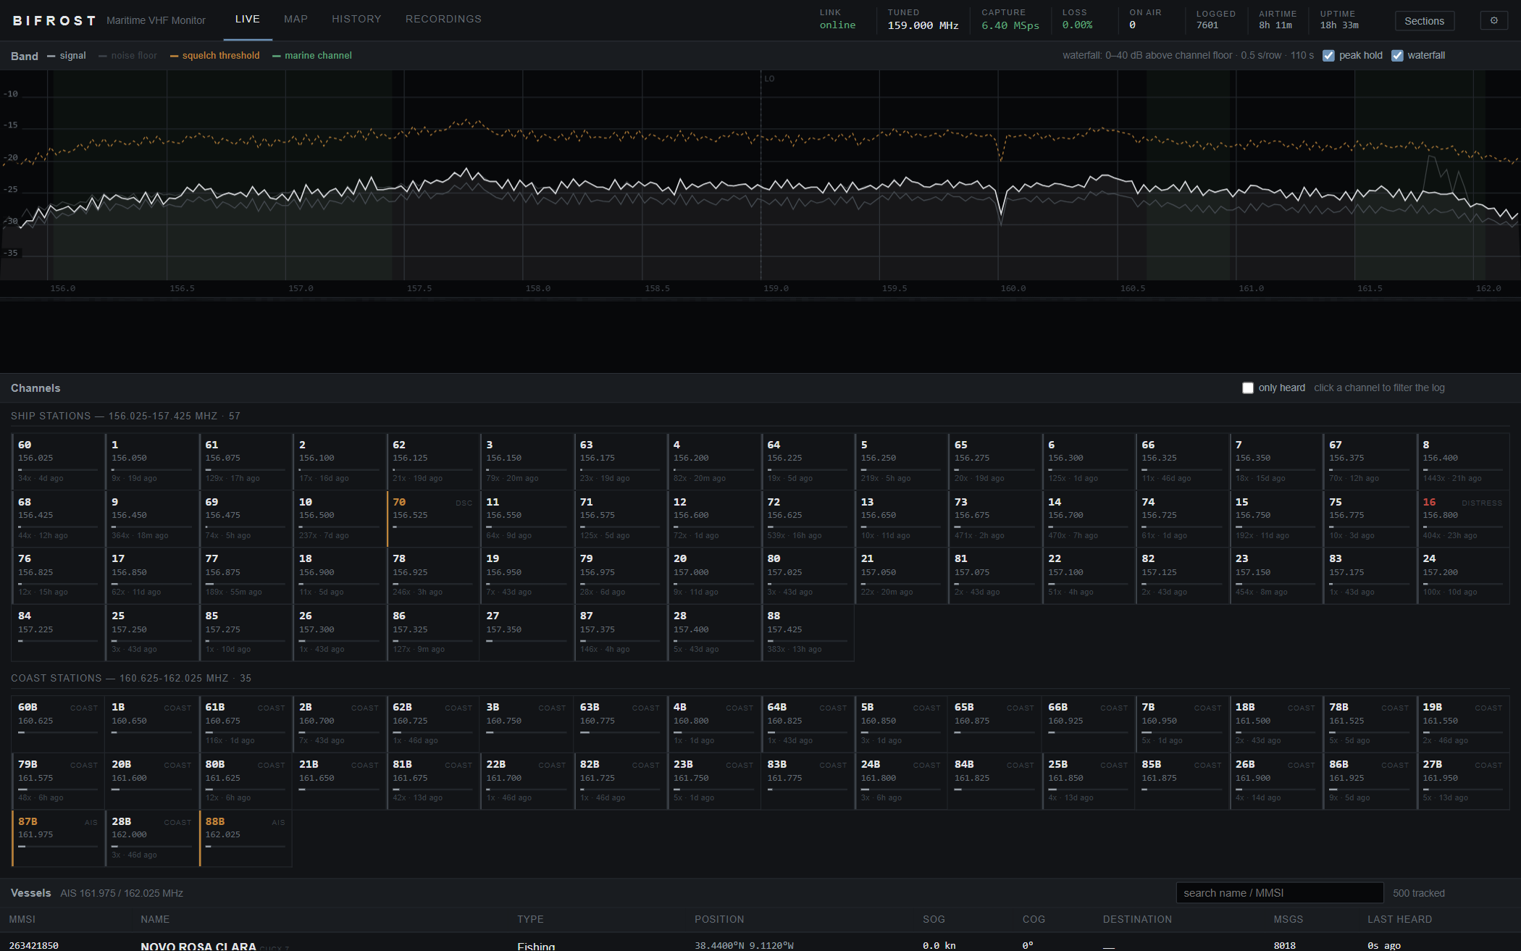Select coast channel 28B at 162.000
The image size is (1521, 951).
[151, 838]
